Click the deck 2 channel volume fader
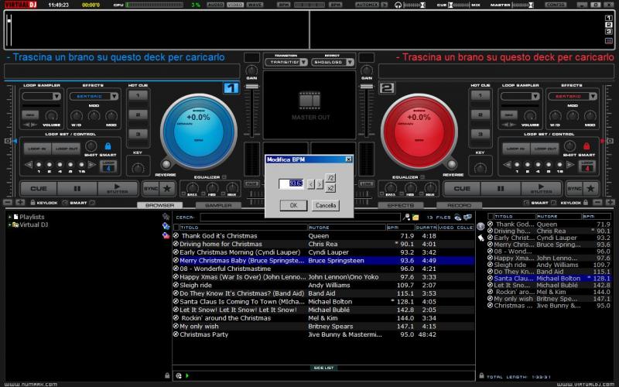This screenshot has width=619, height=387. (x=366, y=87)
